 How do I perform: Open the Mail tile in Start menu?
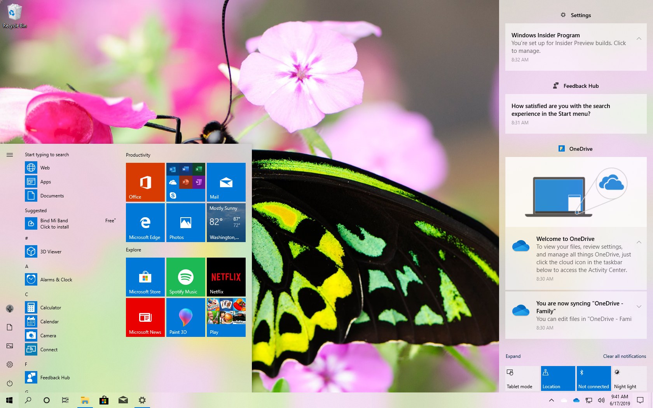coord(226,182)
